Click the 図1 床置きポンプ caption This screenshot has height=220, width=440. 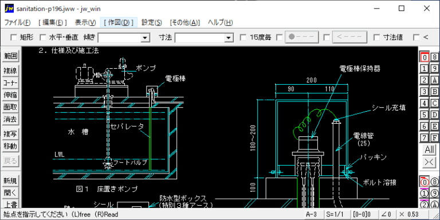click(107, 189)
